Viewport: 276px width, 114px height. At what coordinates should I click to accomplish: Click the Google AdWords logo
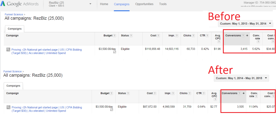pos(19,4)
